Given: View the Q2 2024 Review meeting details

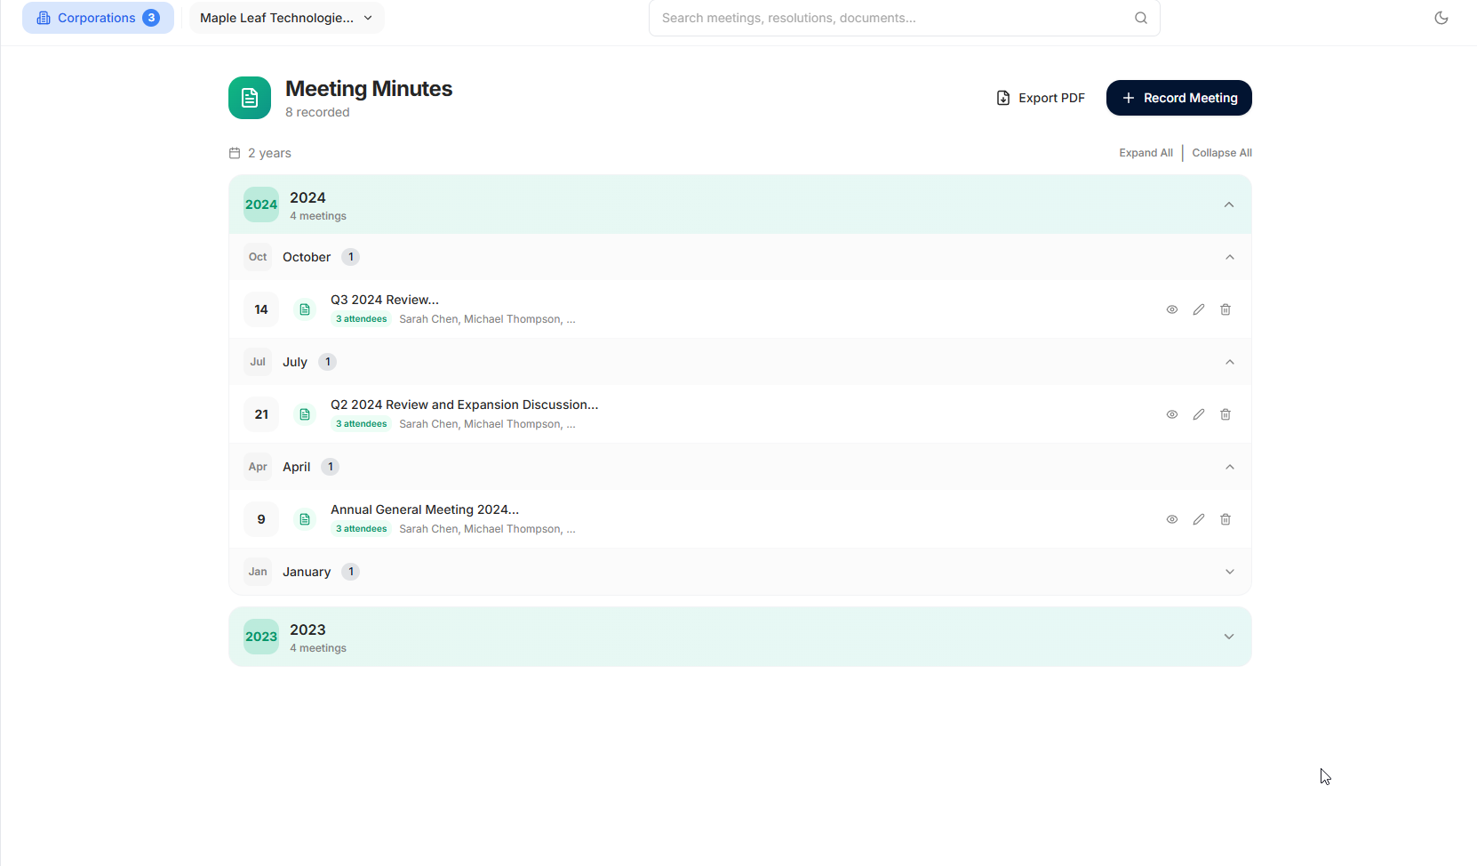Looking at the screenshot, I should (1172, 414).
